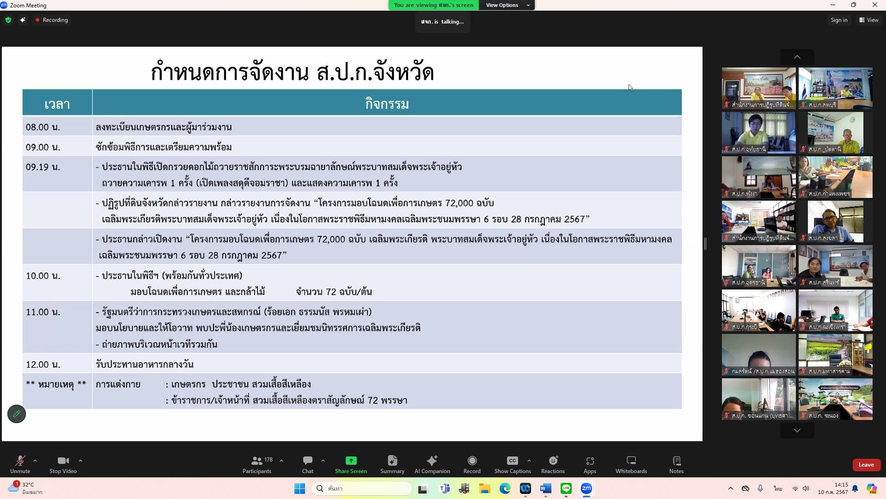
Task: Stop Video camera
Action: point(63,464)
